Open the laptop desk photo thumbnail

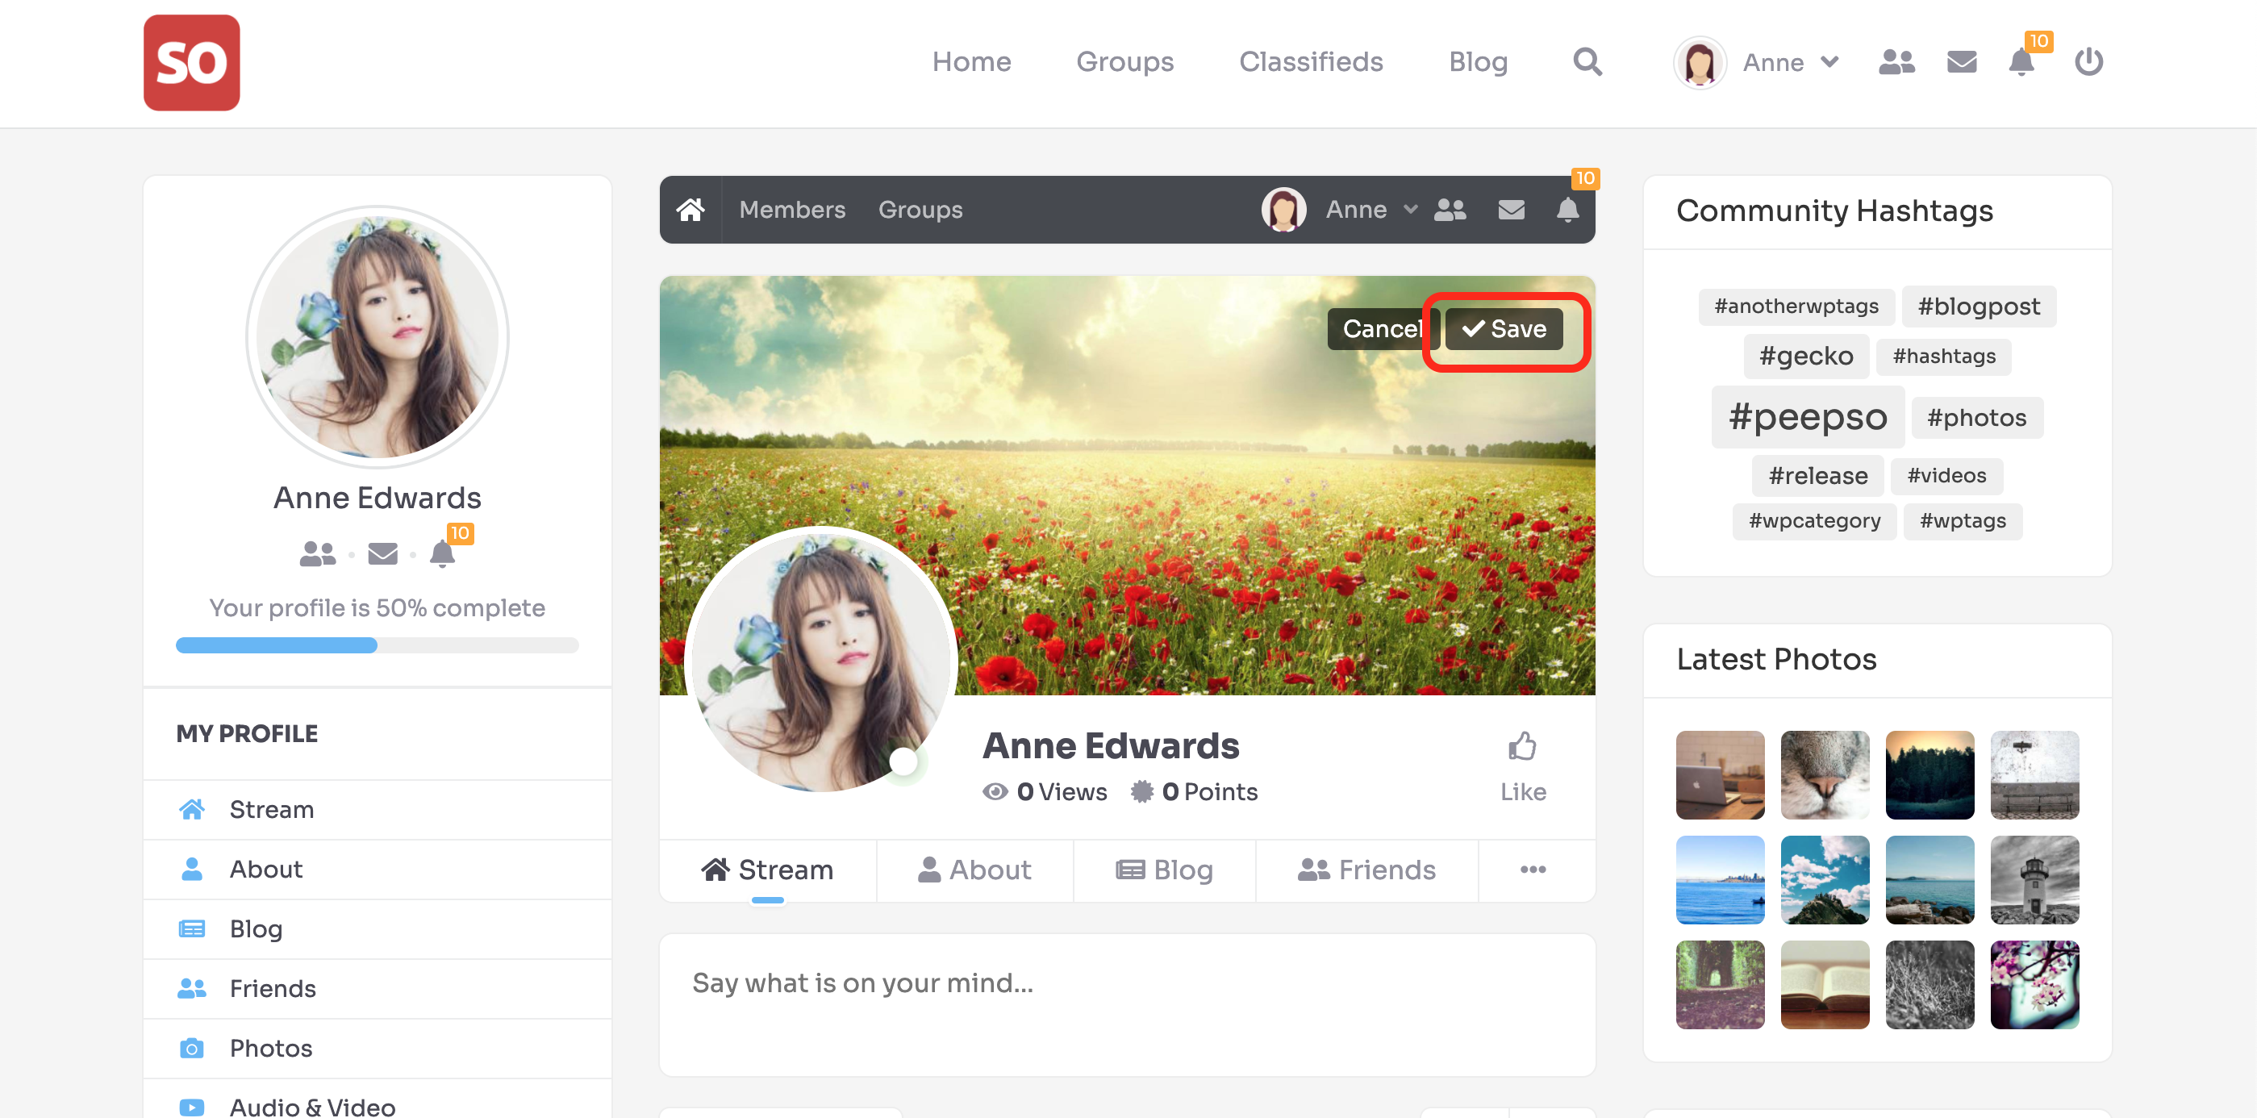click(x=1719, y=775)
